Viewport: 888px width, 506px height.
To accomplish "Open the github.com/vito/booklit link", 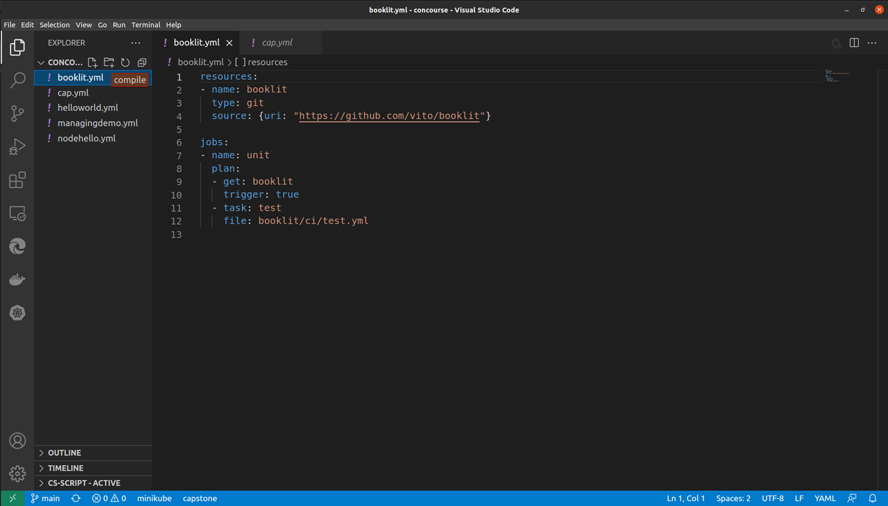I will 389,116.
